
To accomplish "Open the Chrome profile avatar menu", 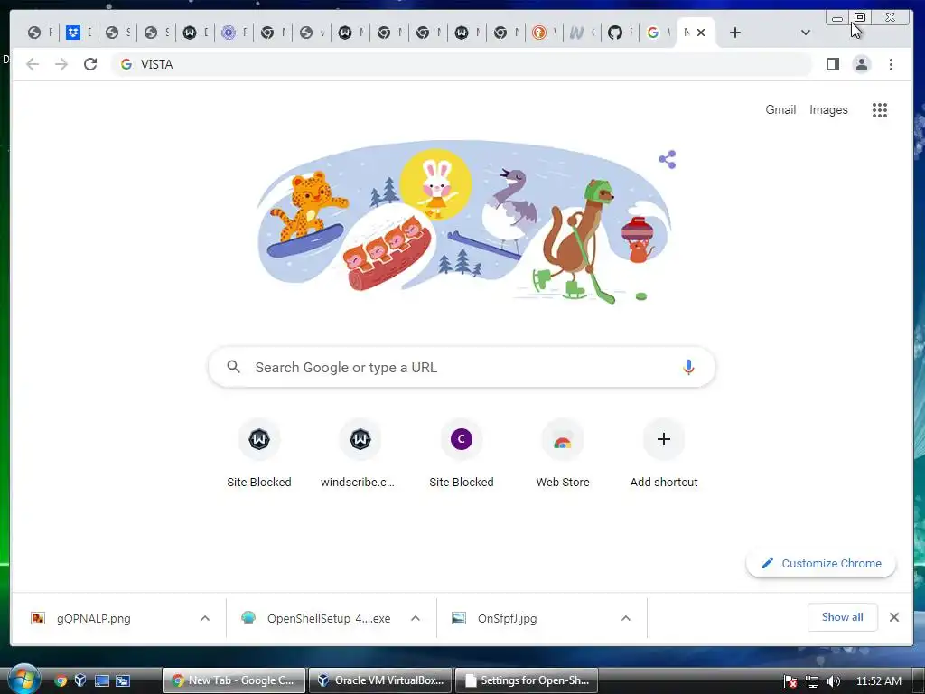I will point(861,64).
